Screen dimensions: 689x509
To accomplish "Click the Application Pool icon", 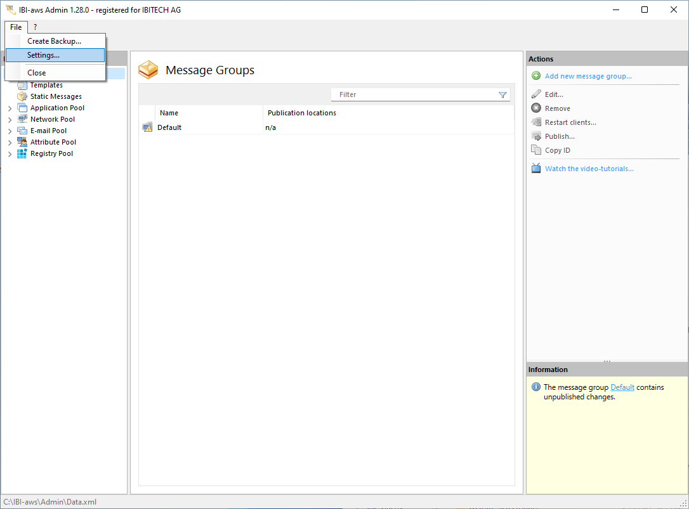I will click(22, 108).
